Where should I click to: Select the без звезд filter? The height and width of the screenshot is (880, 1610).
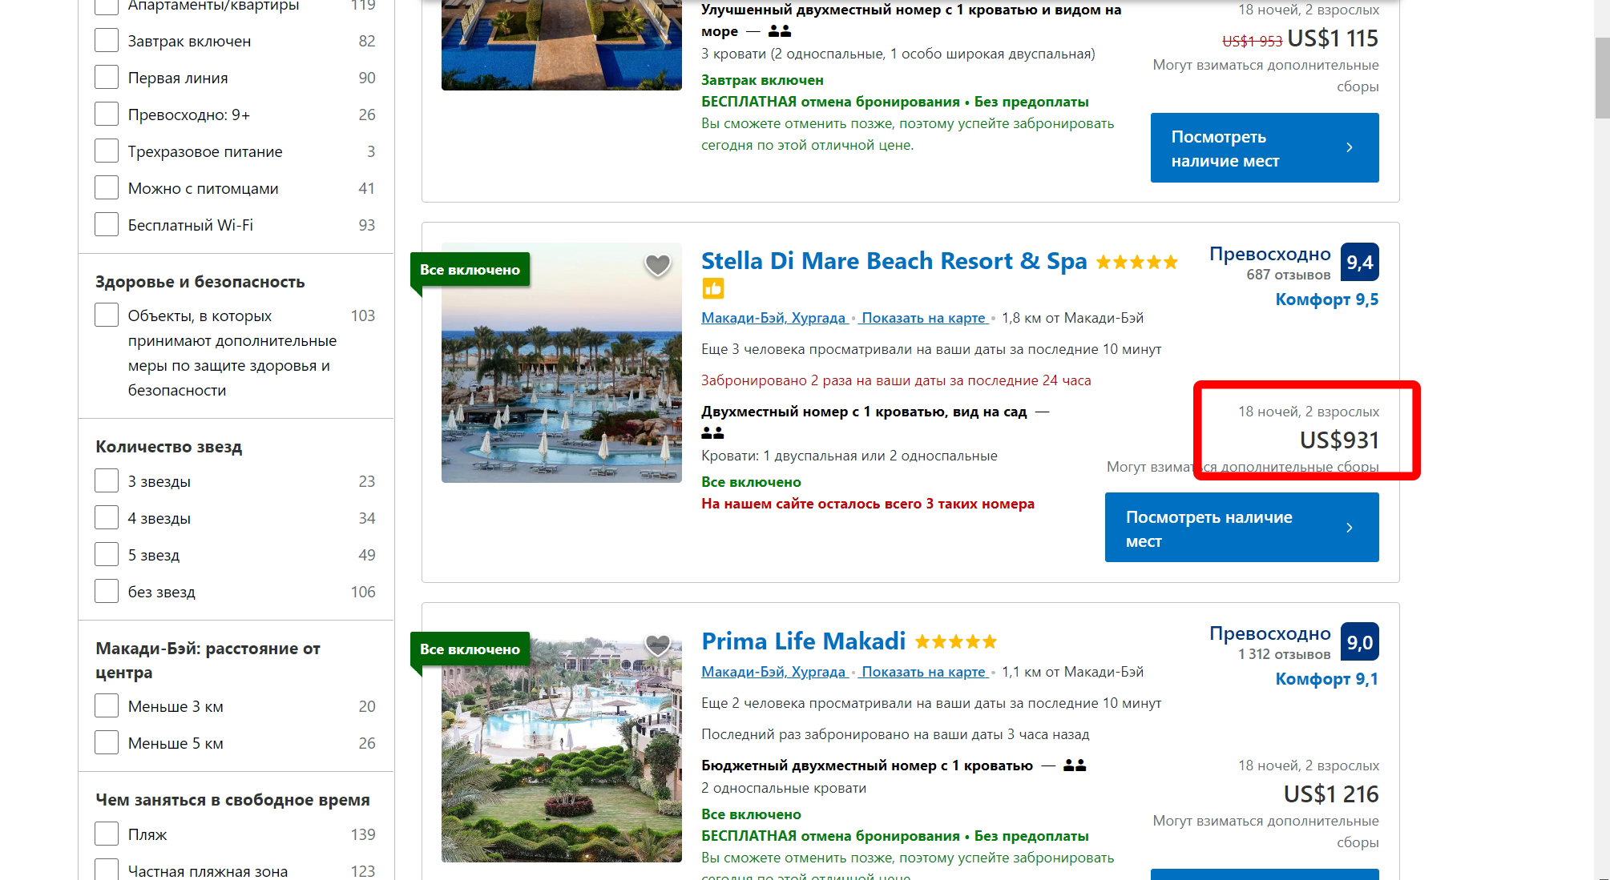(x=107, y=592)
